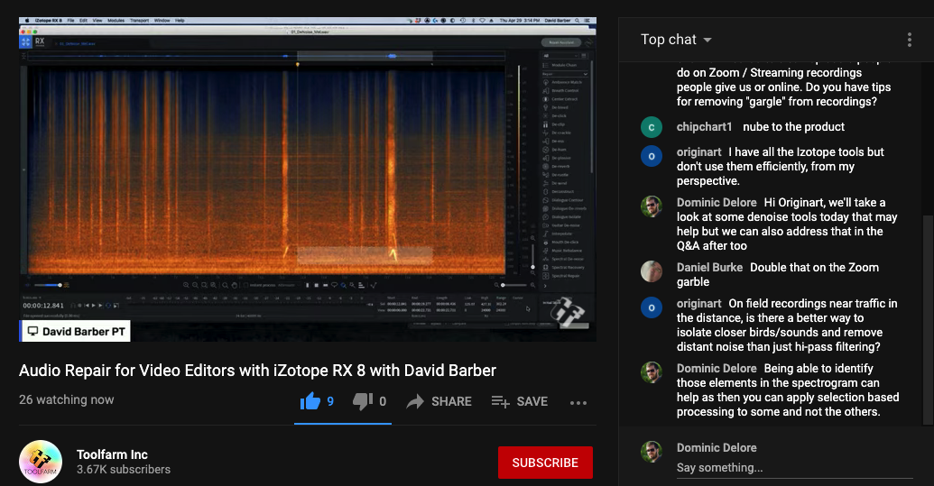Open View menu in RX video
This screenshot has width=934, height=486.
pyautogui.click(x=97, y=20)
